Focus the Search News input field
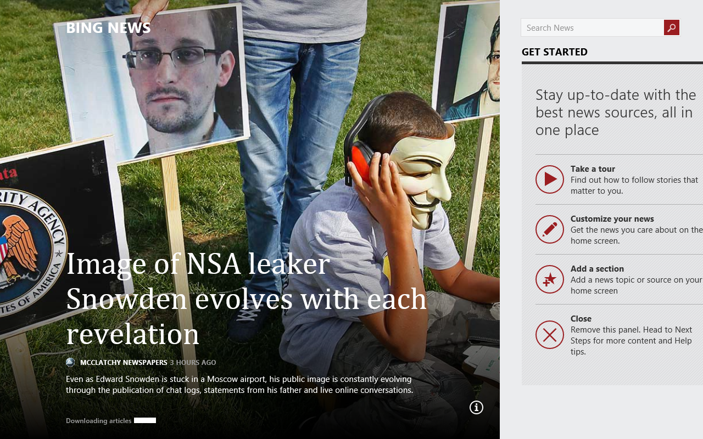Viewport: 703px width, 439px height. pyautogui.click(x=592, y=27)
